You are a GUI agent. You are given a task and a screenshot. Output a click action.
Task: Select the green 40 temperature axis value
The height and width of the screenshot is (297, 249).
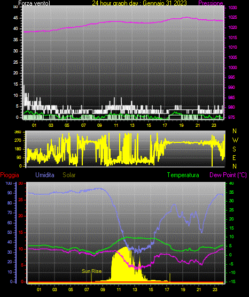coord(231,184)
